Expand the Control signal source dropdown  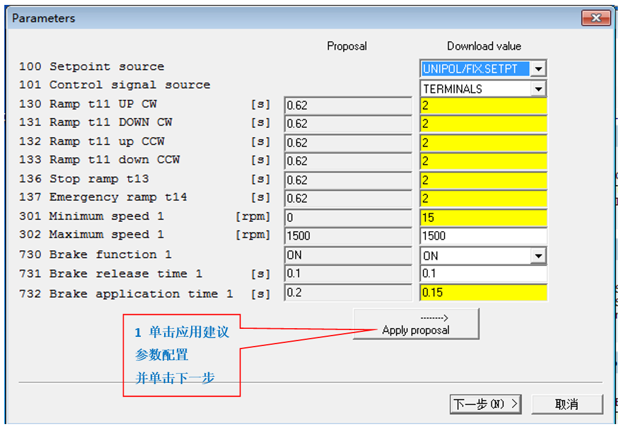538,89
